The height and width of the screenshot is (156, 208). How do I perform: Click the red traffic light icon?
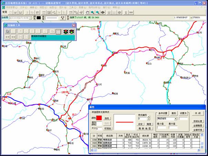point(65,31)
